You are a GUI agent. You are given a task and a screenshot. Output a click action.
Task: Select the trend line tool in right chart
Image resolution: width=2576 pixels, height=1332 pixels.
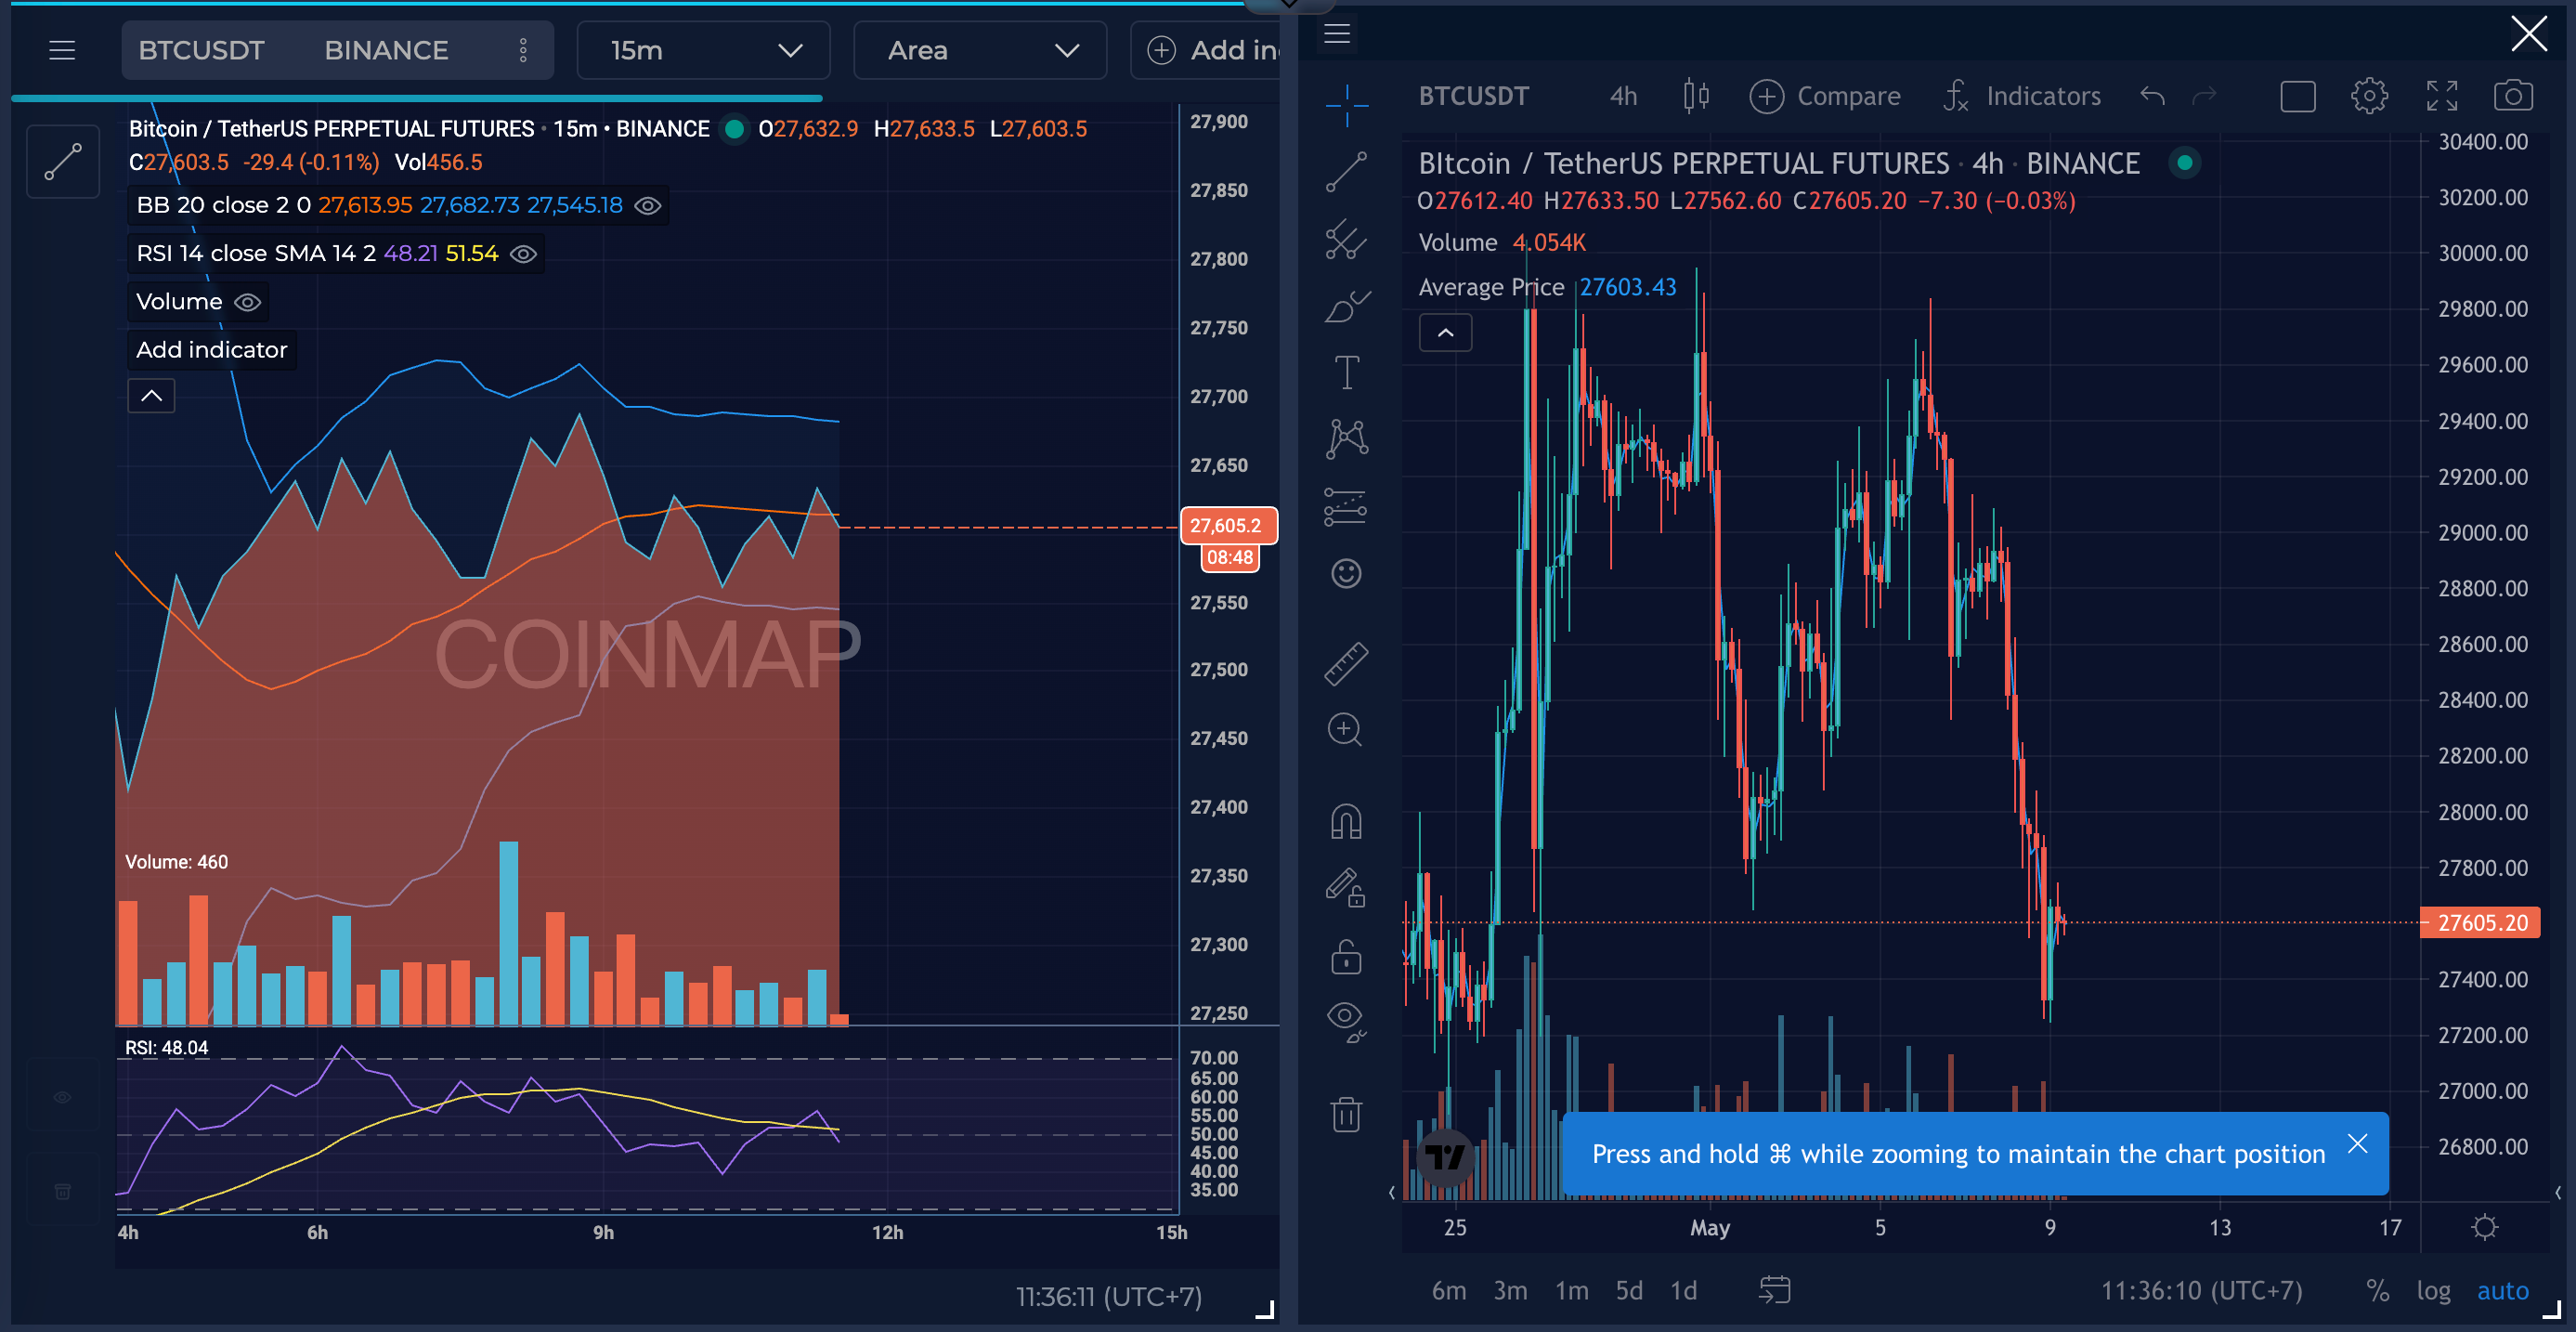pyautogui.click(x=1346, y=172)
